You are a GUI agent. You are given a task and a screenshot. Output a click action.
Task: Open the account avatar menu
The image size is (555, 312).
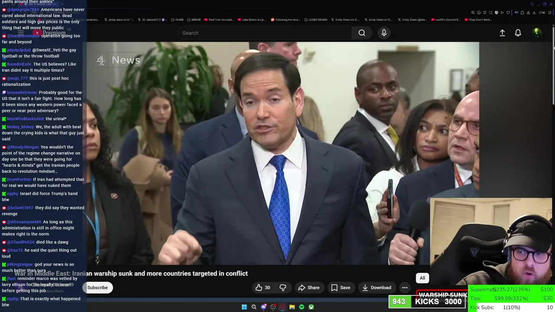(536, 32)
